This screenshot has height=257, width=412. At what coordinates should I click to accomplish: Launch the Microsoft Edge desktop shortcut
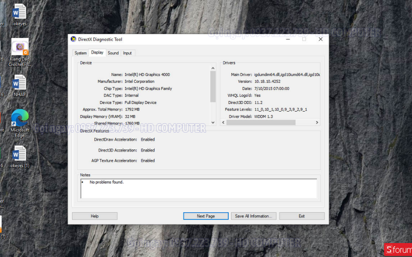20,119
